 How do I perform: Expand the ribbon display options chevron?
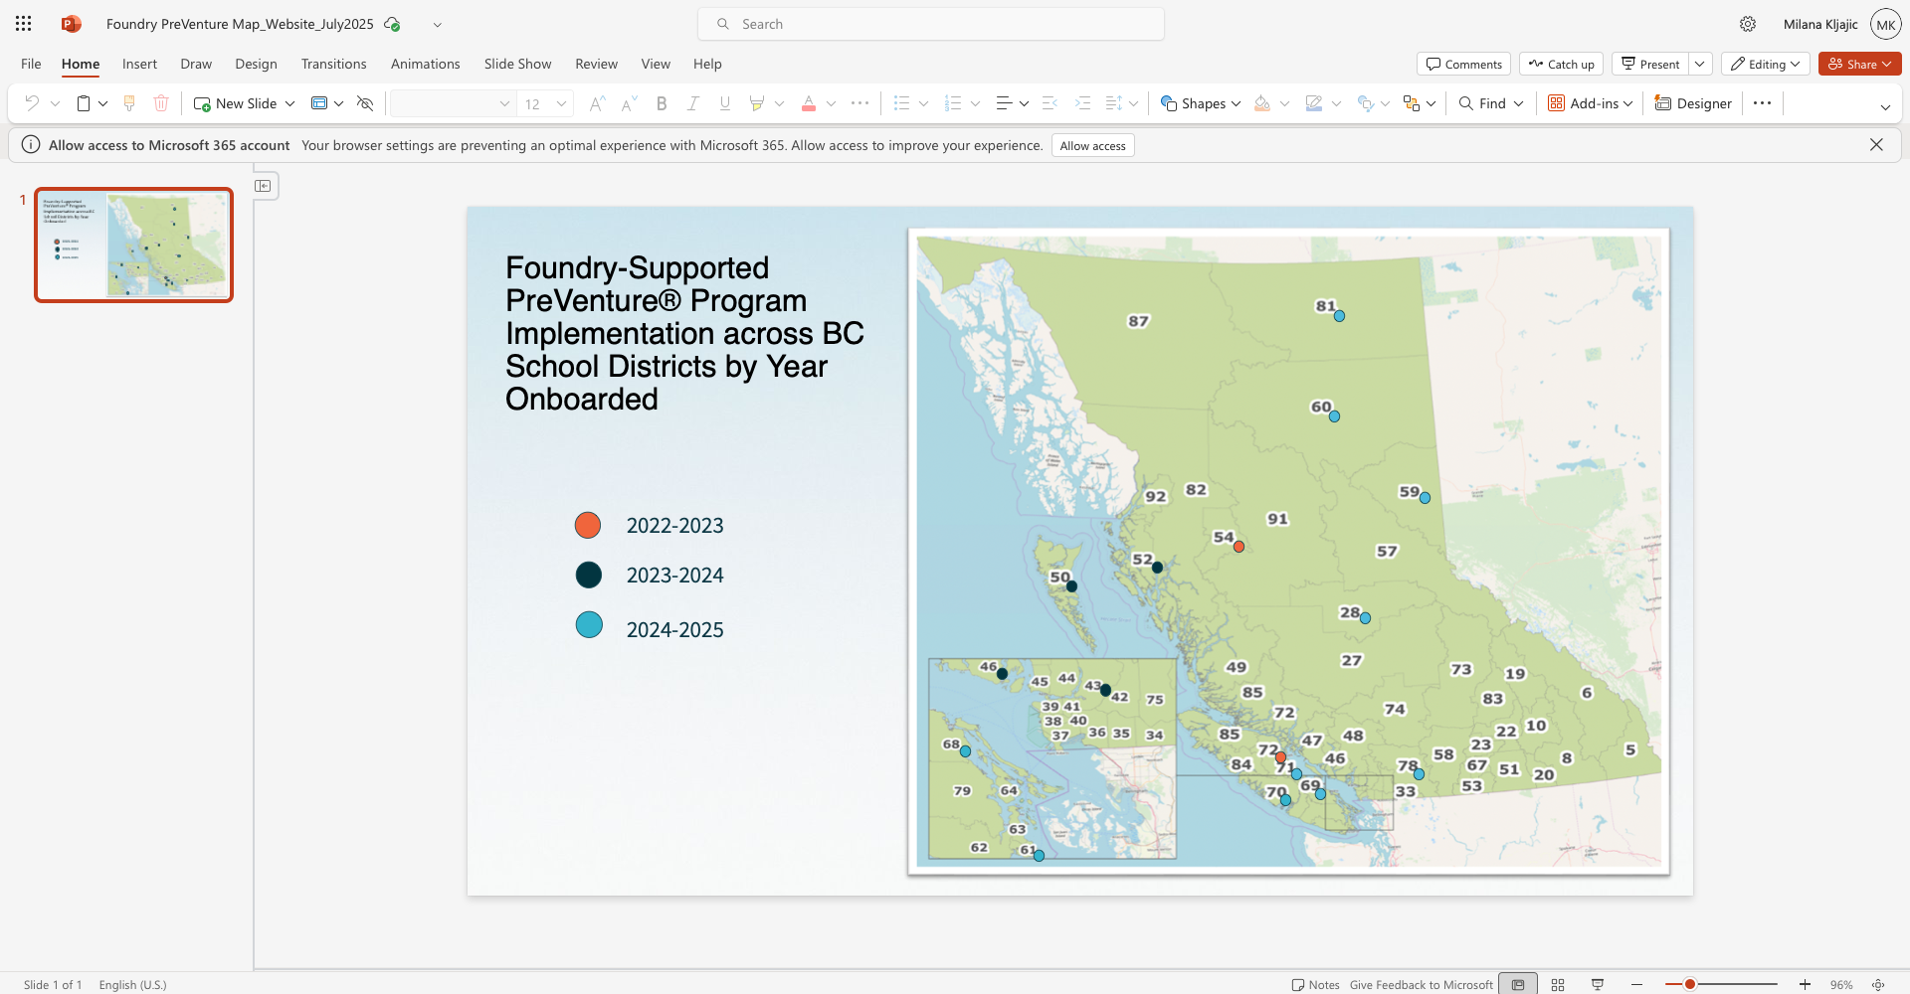pos(1885,106)
